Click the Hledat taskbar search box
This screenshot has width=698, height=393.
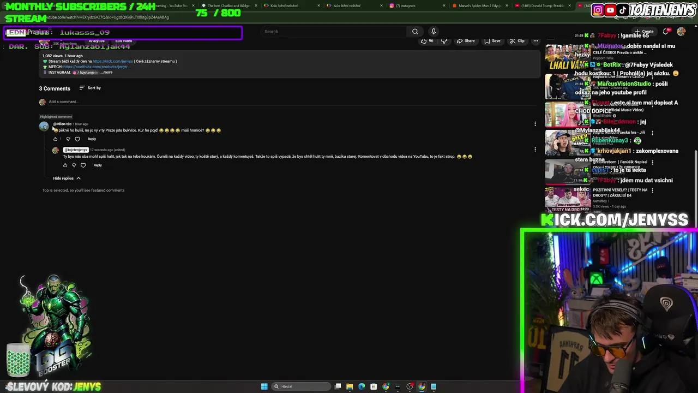tap(302, 386)
